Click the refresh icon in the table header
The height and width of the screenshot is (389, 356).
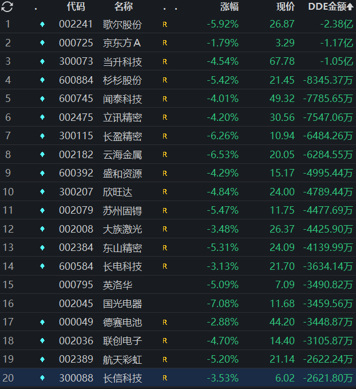coord(7,7)
